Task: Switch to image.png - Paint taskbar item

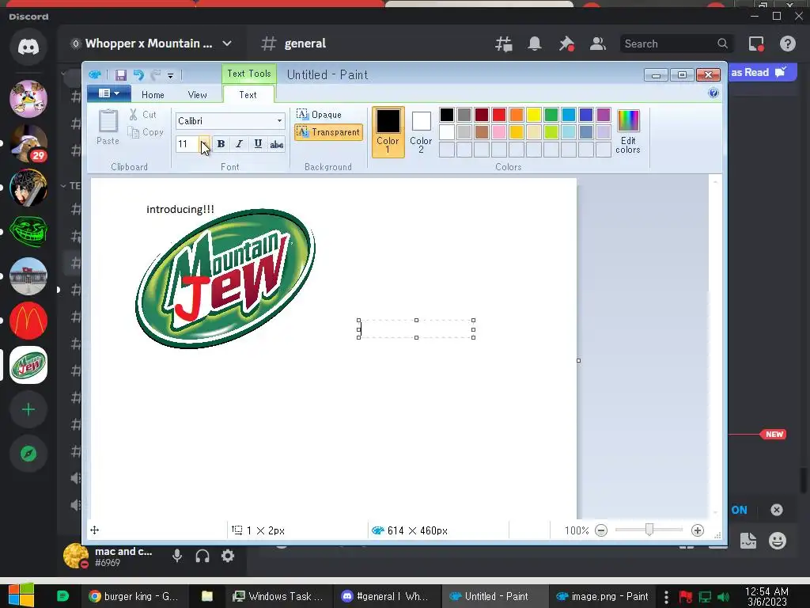Action: [x=602, y=596]
